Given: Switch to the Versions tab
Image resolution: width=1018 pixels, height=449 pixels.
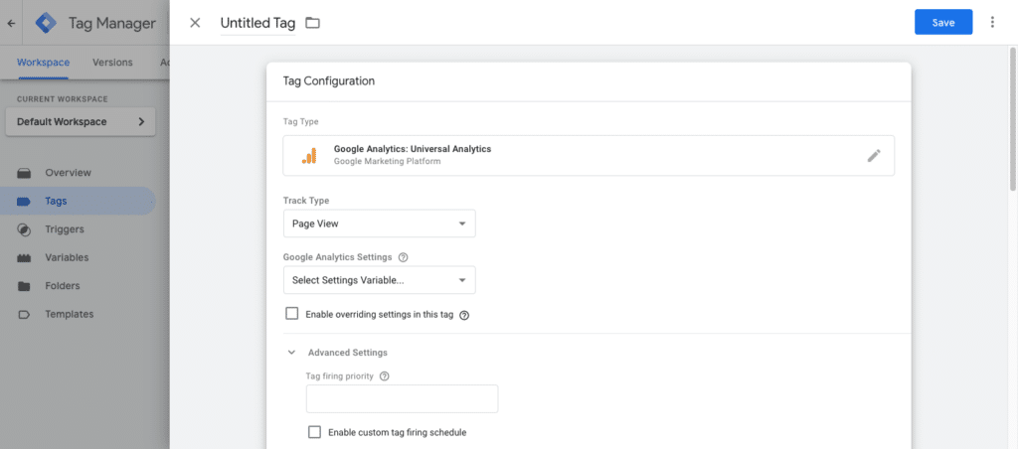Looking at the screenshot, I should point(112,63).
